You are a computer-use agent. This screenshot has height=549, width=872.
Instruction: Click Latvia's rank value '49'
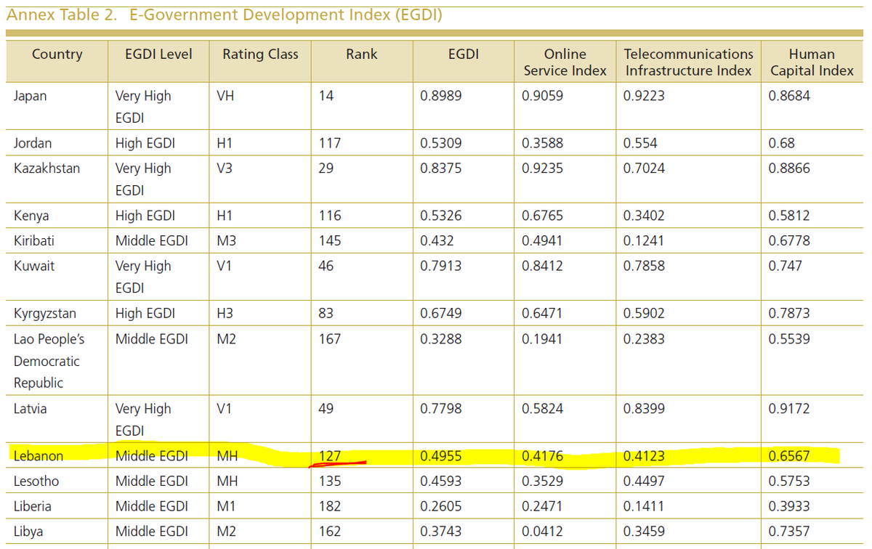[x=326, y=409]
